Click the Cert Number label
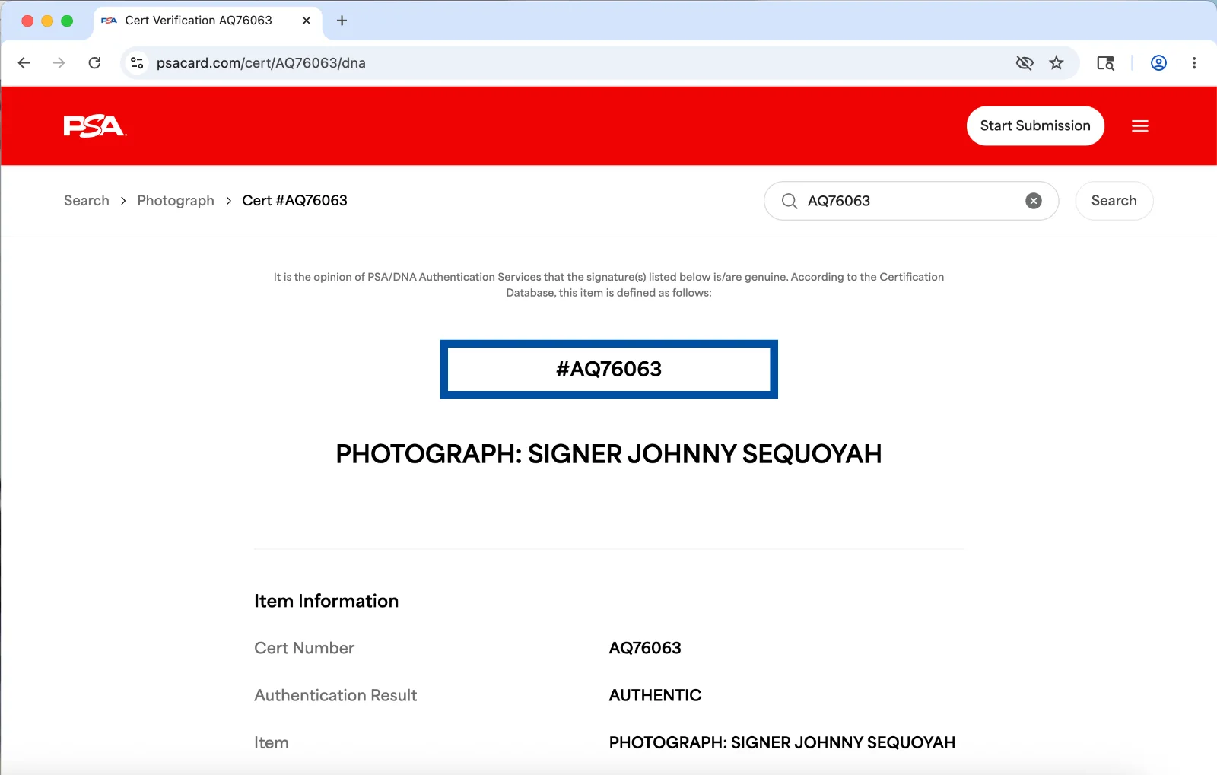 pos(304,648)
